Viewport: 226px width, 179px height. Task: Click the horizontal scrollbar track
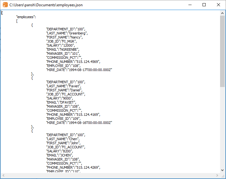110,175
